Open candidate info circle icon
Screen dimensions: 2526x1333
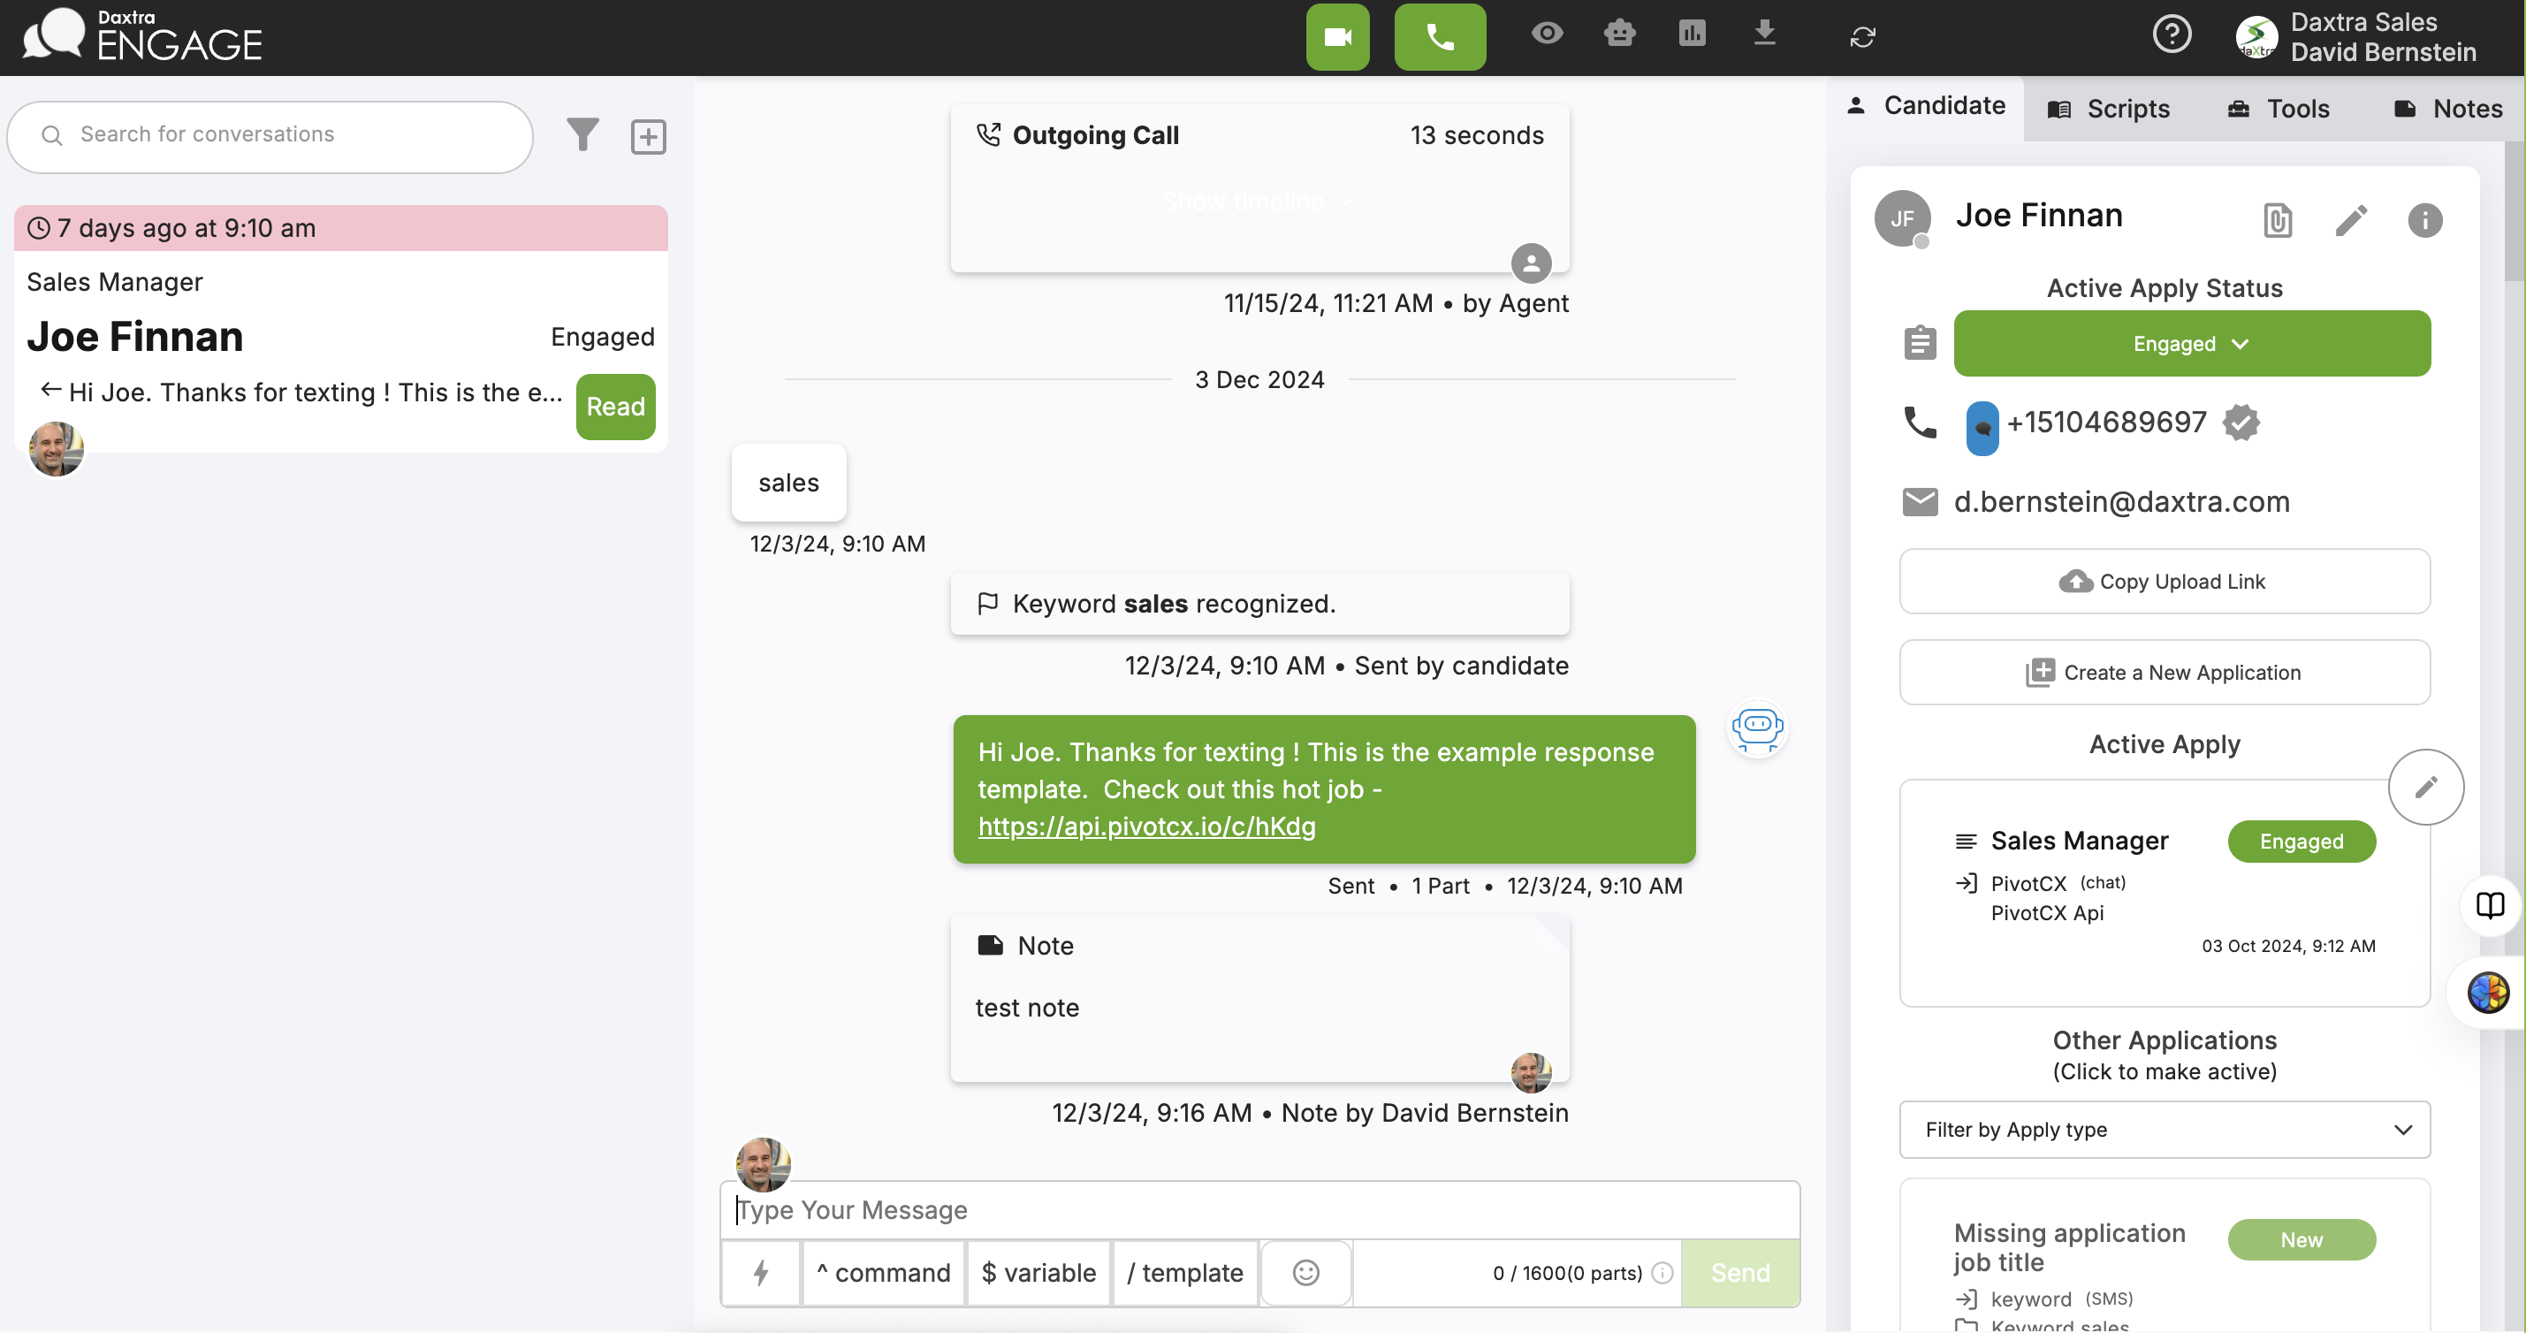click(2424, 220)
